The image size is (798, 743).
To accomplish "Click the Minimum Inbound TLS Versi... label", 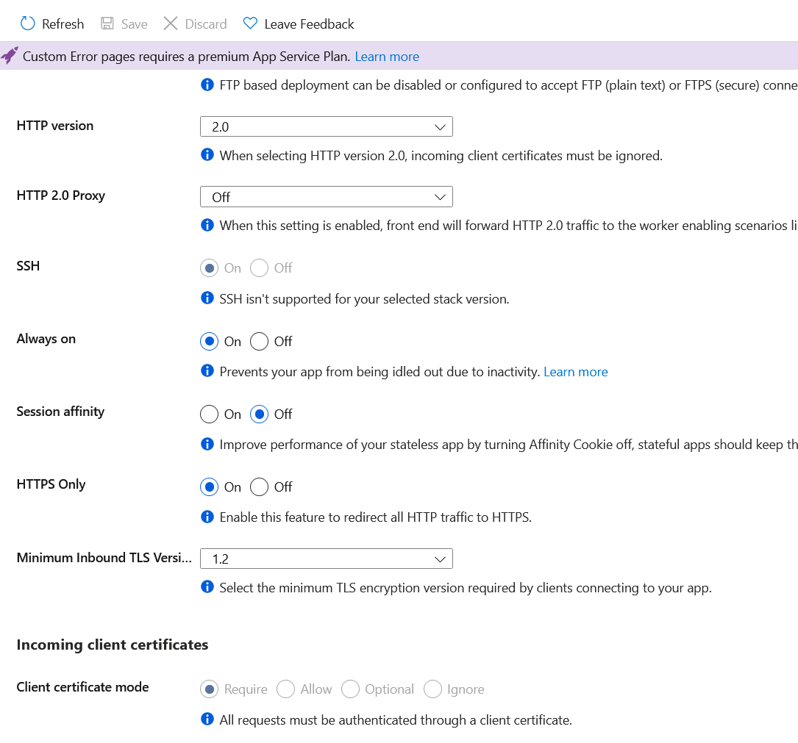I will pos(104,558).
